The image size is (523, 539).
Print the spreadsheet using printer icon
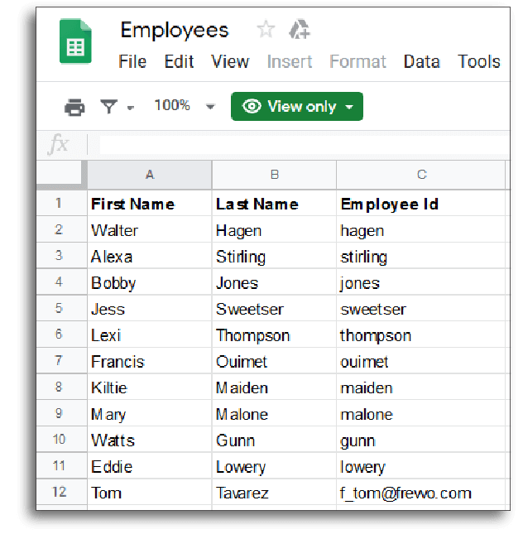(x=74, y=108)
